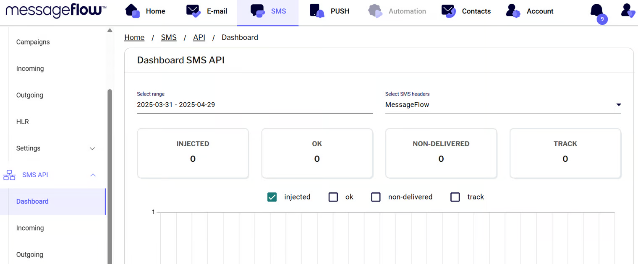
Task: Click the SMS API network icon
Action: point(9,175)
